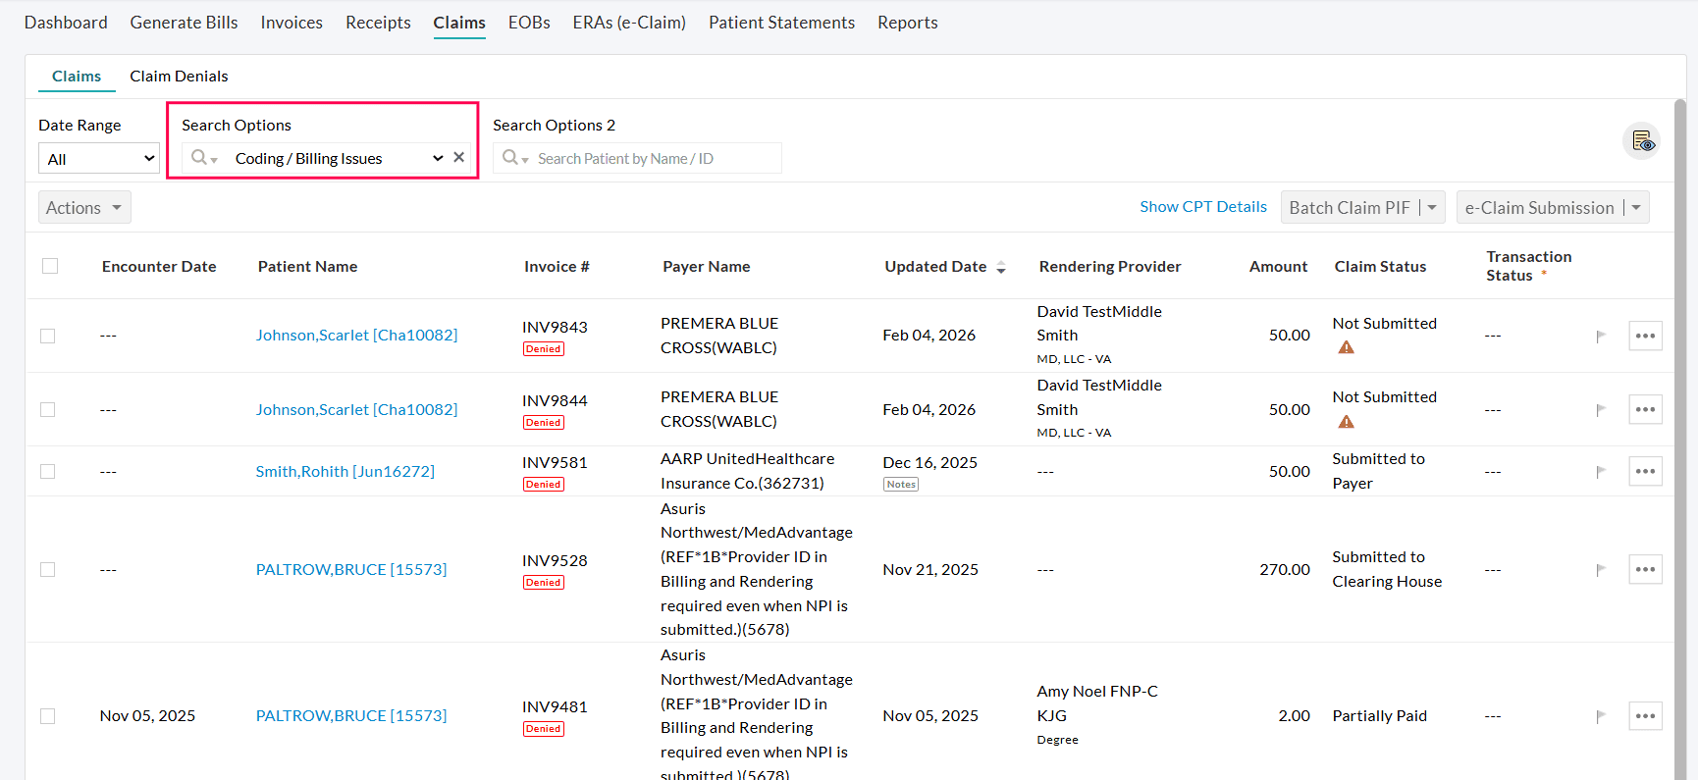1698x780 pixels.
Task: Click warning icon under INV9844 Not Submitted
Action: point(1346,422)
